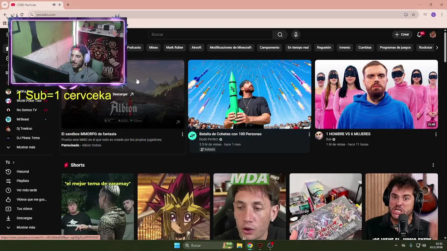Open the Yu-Gi-Oh card box short
Screen dimensions: 447x251
coord(325,207)
